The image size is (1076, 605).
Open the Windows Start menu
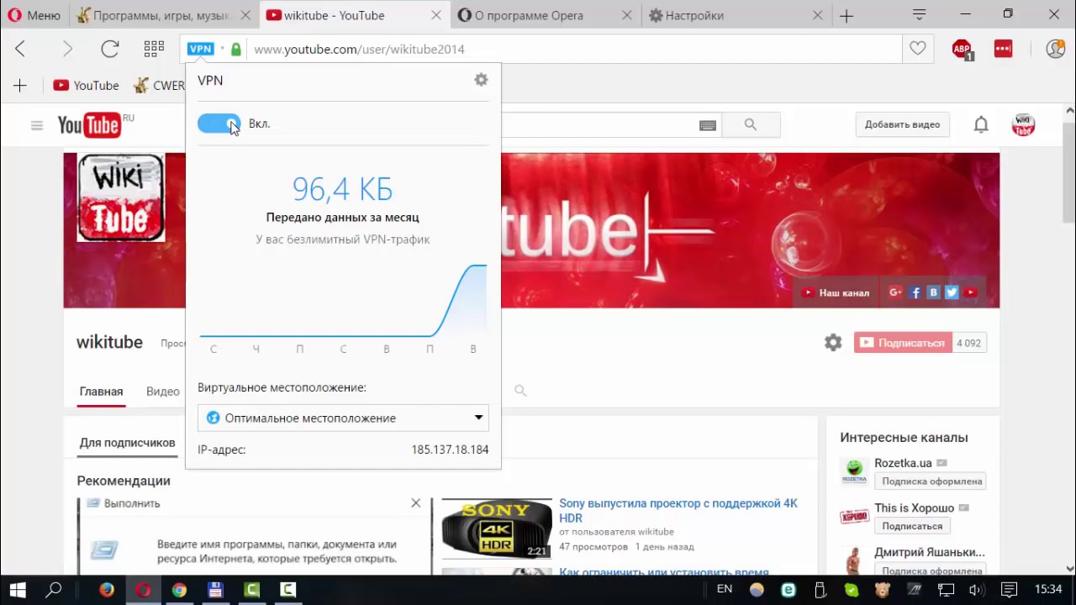point(17,590)
